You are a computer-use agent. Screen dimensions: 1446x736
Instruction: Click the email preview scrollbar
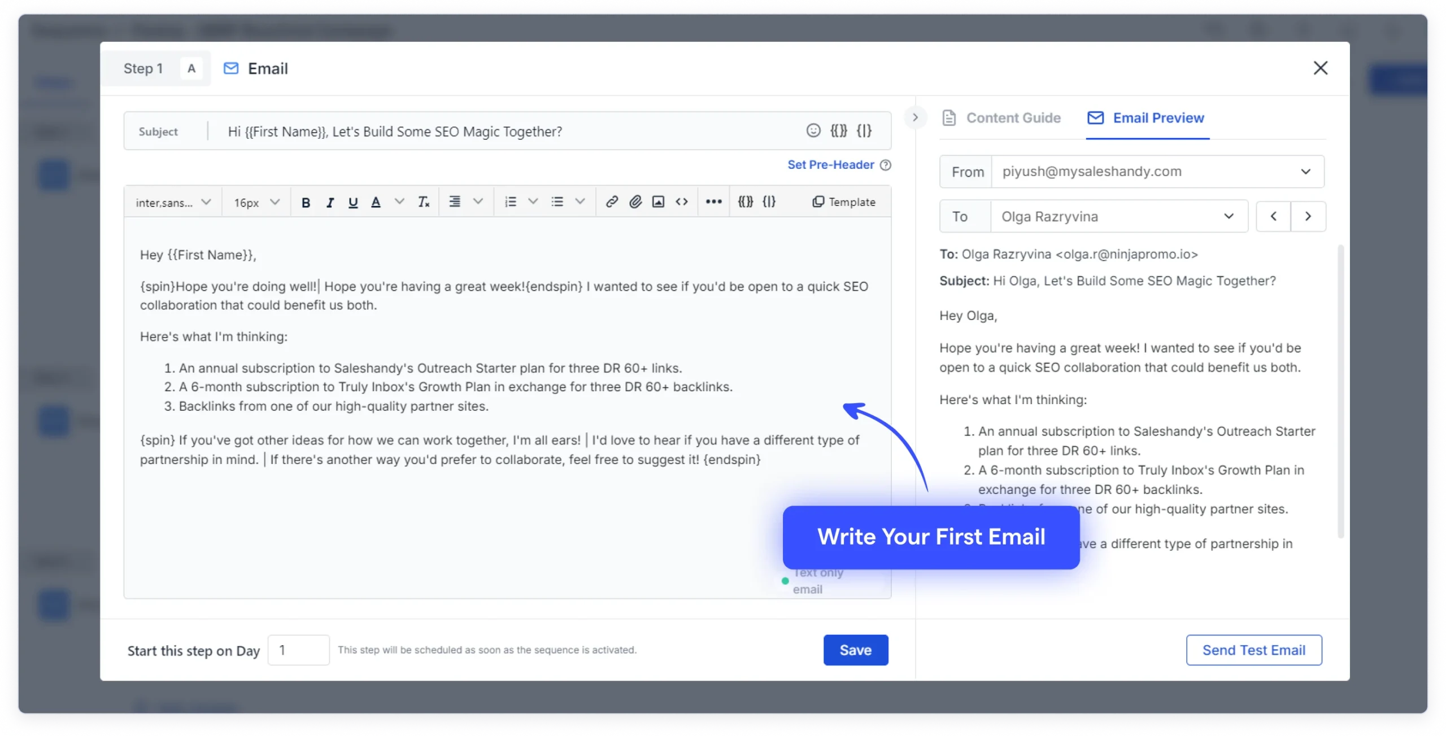click(x=1341, y=391)
